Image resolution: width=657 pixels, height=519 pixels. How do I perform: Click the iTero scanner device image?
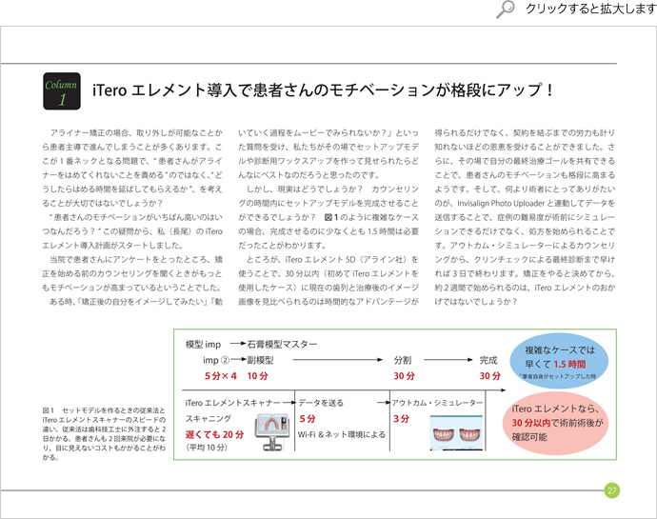[271, 431]
